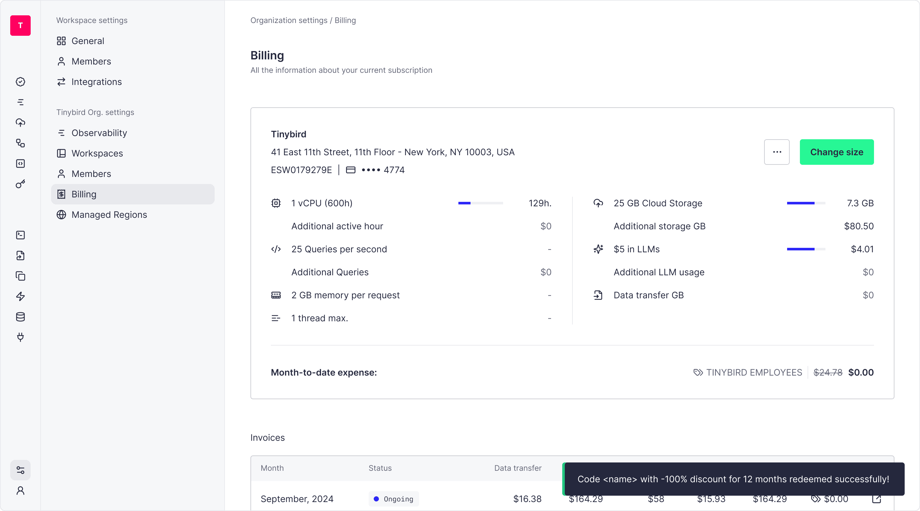Open the three-dots more options menu
This screenshot has height=511, width=920.
coord(777,152)
